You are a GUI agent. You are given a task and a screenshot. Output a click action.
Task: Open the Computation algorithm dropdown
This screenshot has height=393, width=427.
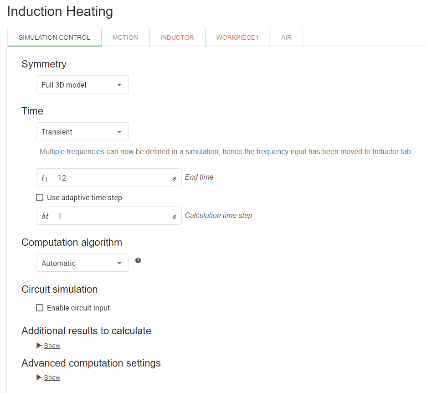tap(82, 263)
